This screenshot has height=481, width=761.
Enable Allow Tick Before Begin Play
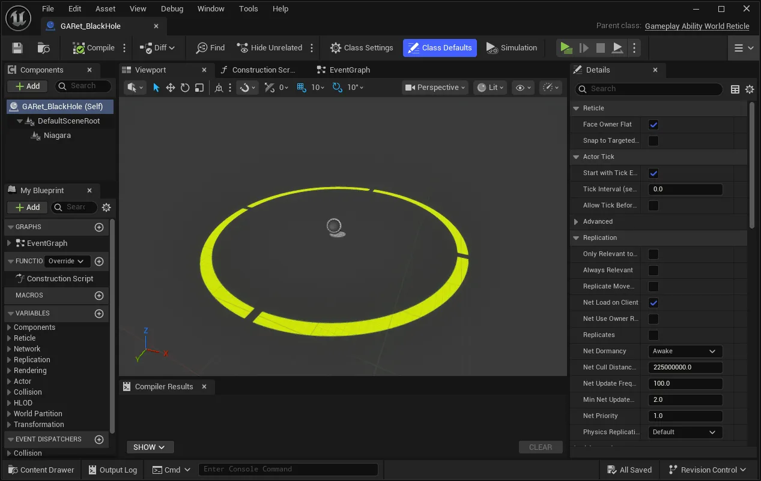pyautogui.click(x=653, y=206)
